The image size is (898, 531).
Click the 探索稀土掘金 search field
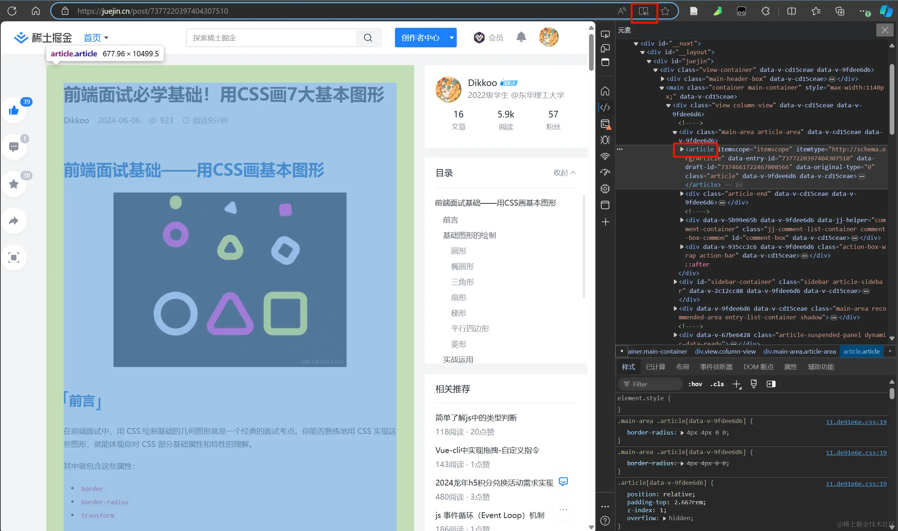(x=271, y=38)
